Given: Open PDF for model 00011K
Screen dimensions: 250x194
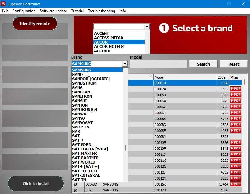Looking at the screenshot, I should 236,160.
